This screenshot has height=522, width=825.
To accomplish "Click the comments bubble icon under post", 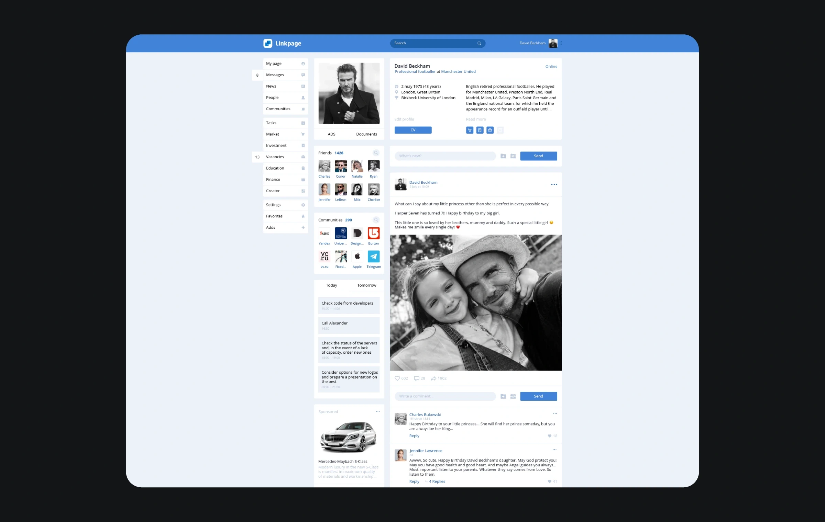I will click(x=417, y=378).
